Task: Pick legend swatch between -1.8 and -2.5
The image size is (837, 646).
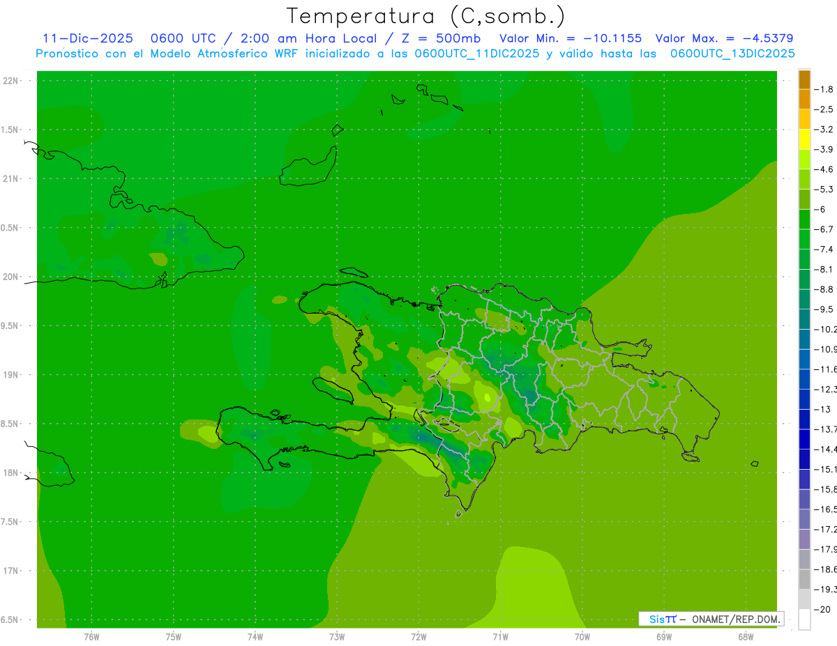Action: coord(804,100)
